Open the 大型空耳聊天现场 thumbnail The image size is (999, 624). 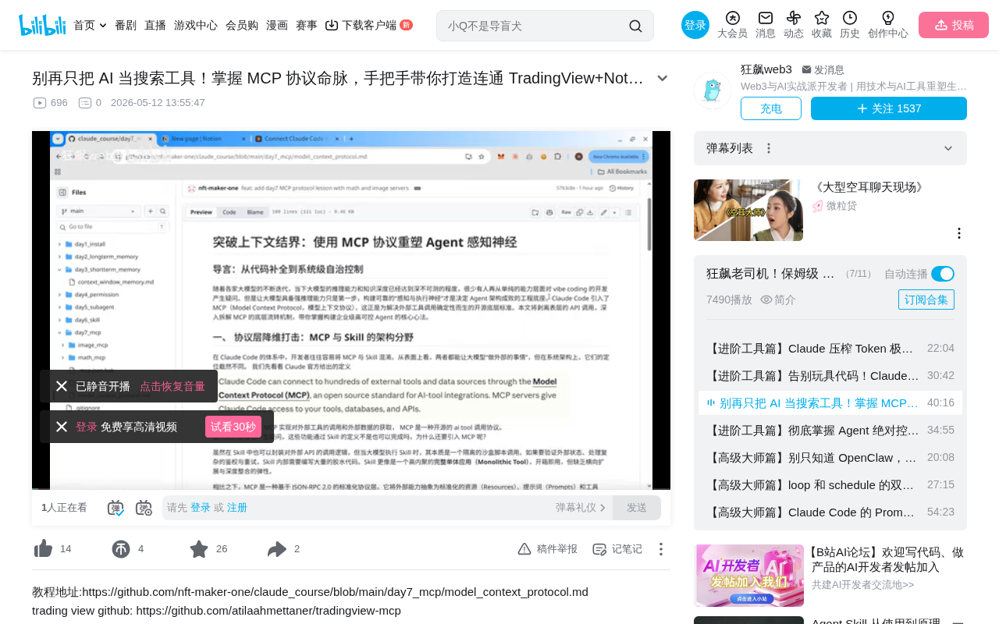(748, 210)
